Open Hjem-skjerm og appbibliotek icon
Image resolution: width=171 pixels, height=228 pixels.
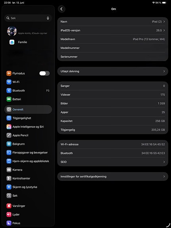(9, 161)
